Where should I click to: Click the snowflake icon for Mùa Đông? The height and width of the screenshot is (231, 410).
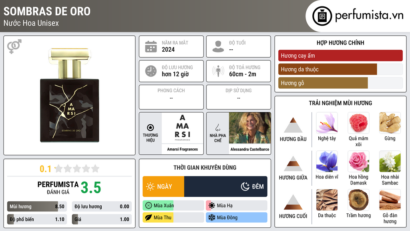(x=212, y=217)
